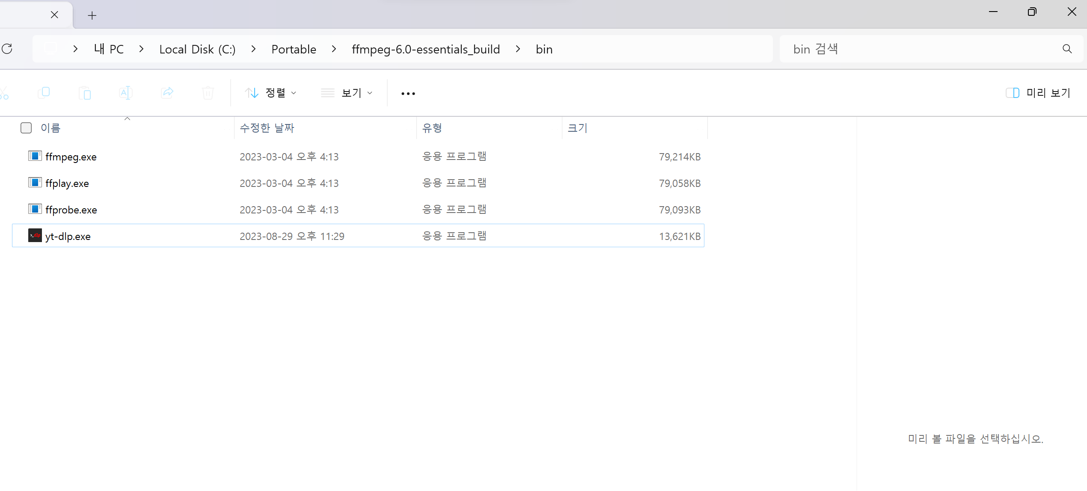Toggle the 미리 보기 preview pane
Viewport: 1087px width, 491px height.
tap(1037, 93)
